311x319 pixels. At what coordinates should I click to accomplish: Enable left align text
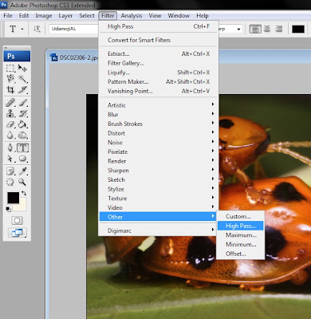click(255, 29)
